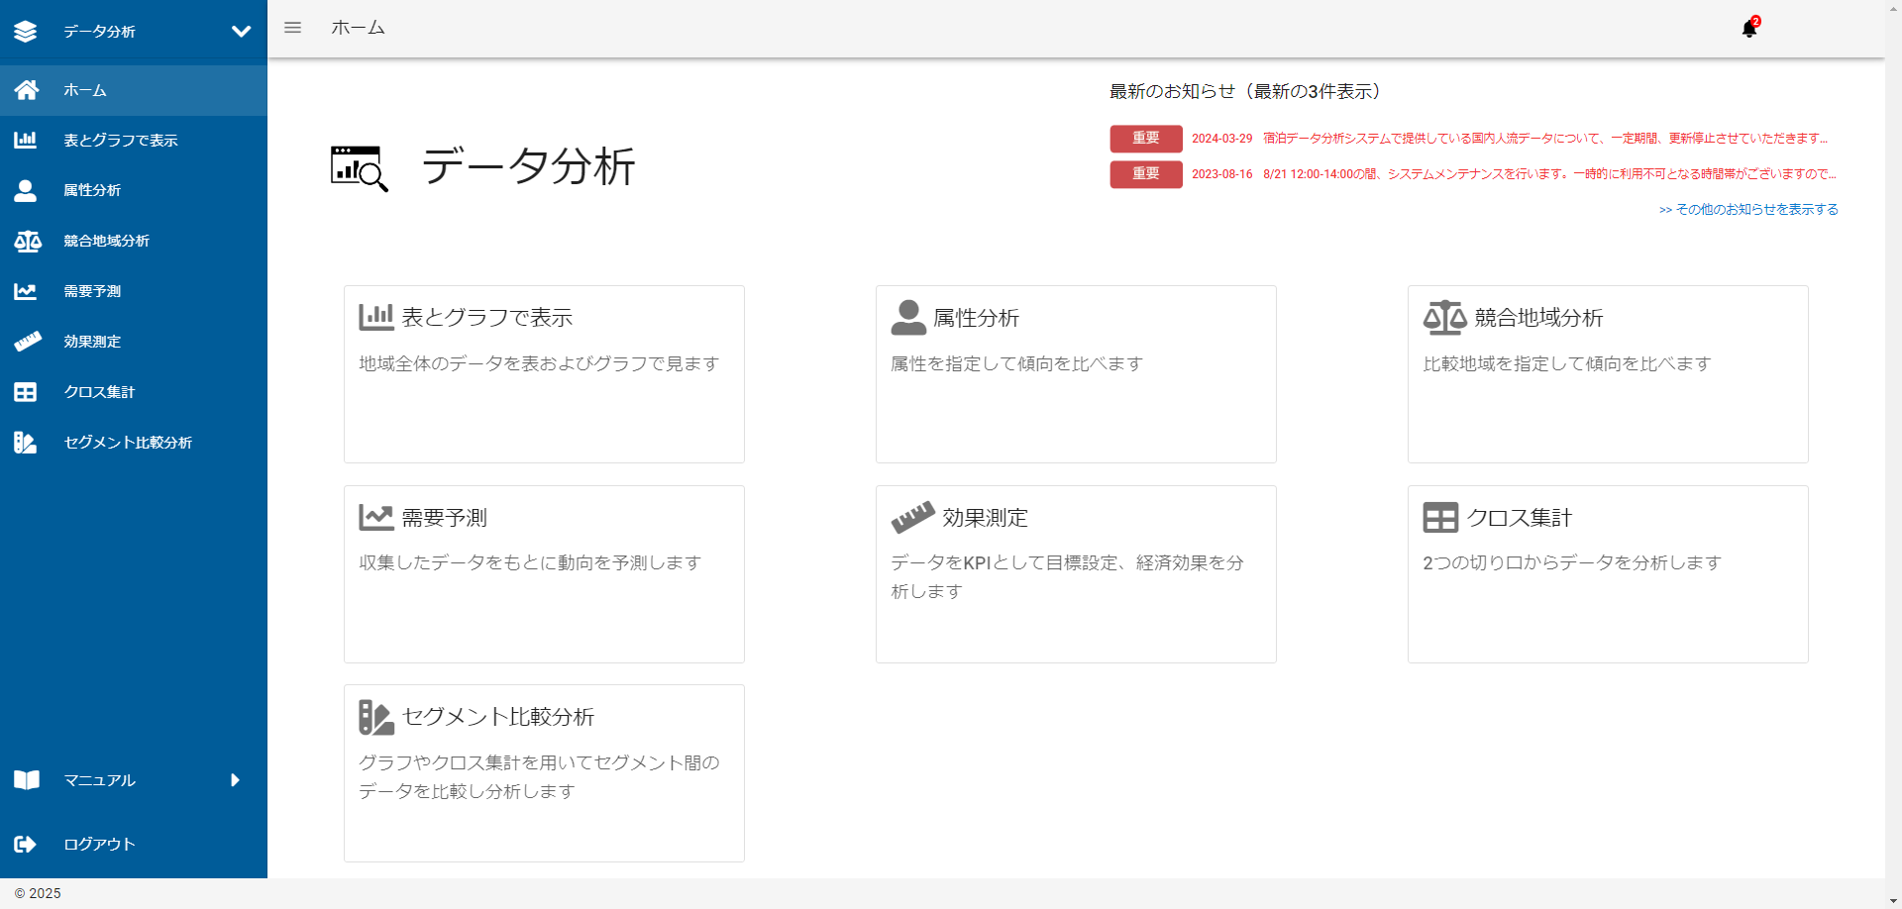Select the 属性分析 person icon in sidebar
This screenshot has height=909, width=1902.
(x=25, y=190)
